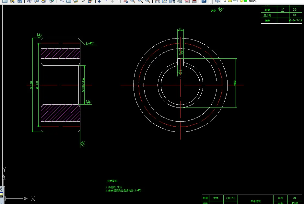304x204 pixels.
Task: Open the Sheet Set Manager icon
Action: click(180, 1)
